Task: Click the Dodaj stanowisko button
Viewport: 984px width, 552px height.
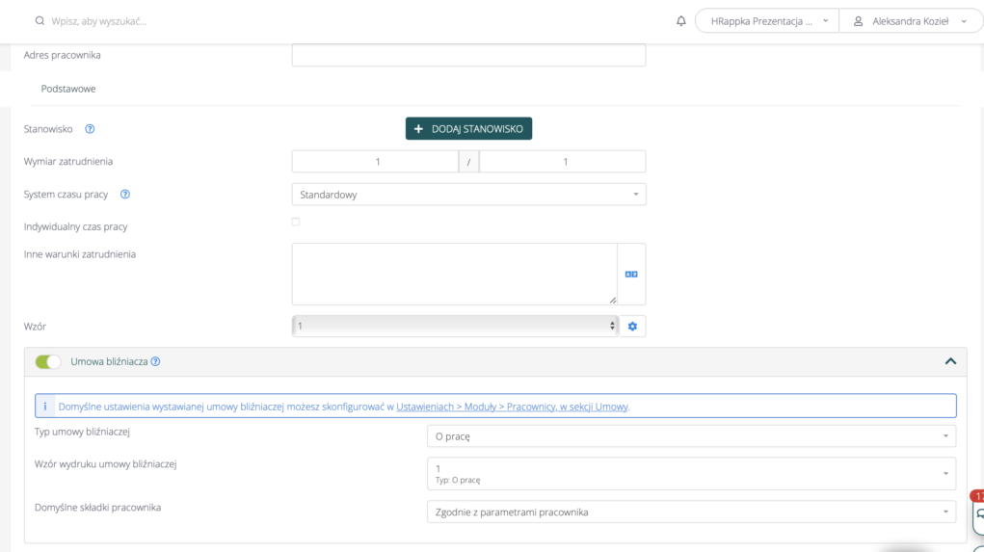Action: point(468,129)
